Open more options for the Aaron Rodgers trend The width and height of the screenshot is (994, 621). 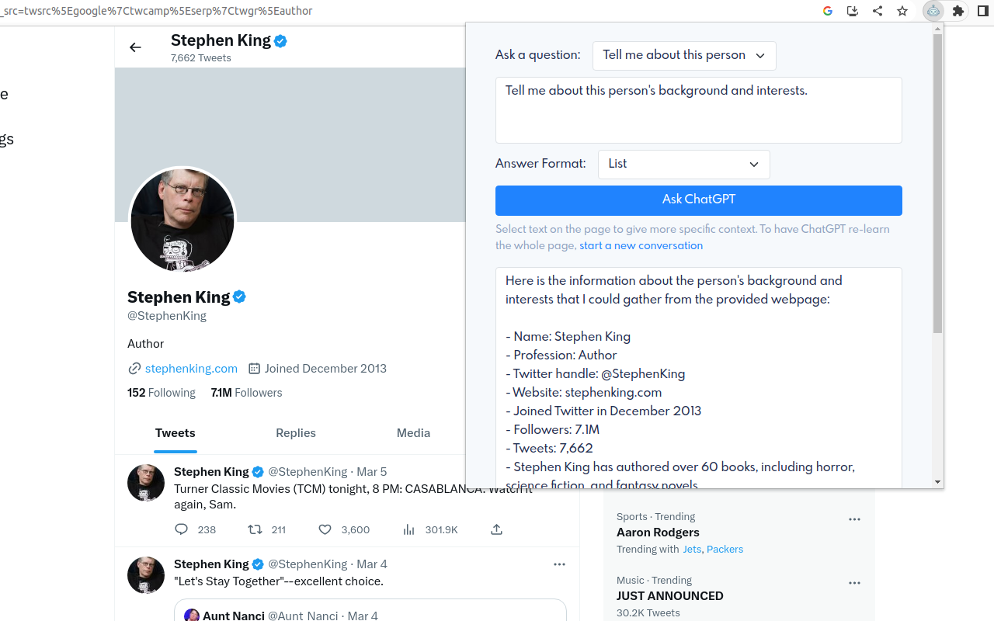(855, 519)
